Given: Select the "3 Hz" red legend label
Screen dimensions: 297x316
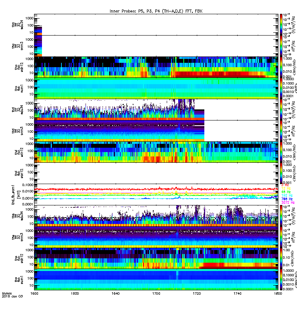Looking at the screenshot, I should [x=285, y=185].
